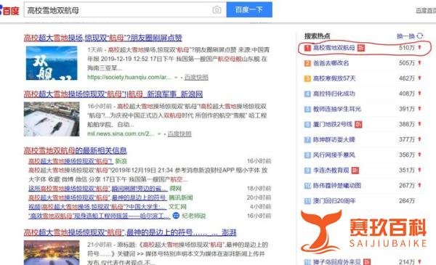The width and height of the screenshot is (436, 265).
Task: Open the news link sourced from 新浪 with timestamp 16小时前
Action: 70,161
